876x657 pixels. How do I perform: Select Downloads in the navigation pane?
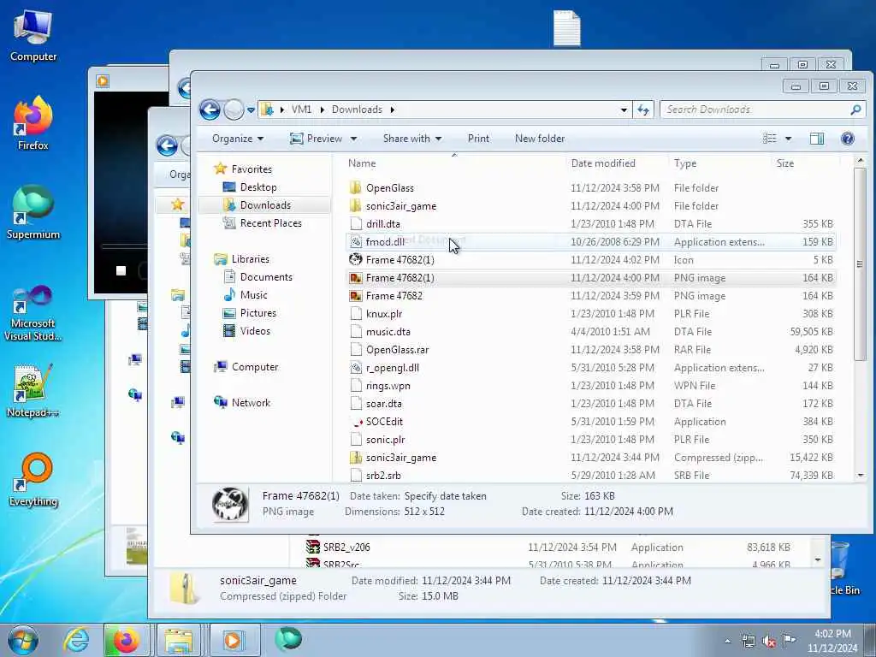tap(265, 205)
